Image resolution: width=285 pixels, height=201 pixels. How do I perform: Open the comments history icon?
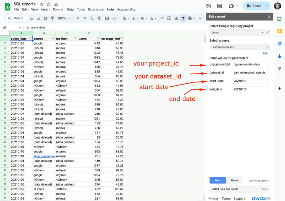[220, 6]
